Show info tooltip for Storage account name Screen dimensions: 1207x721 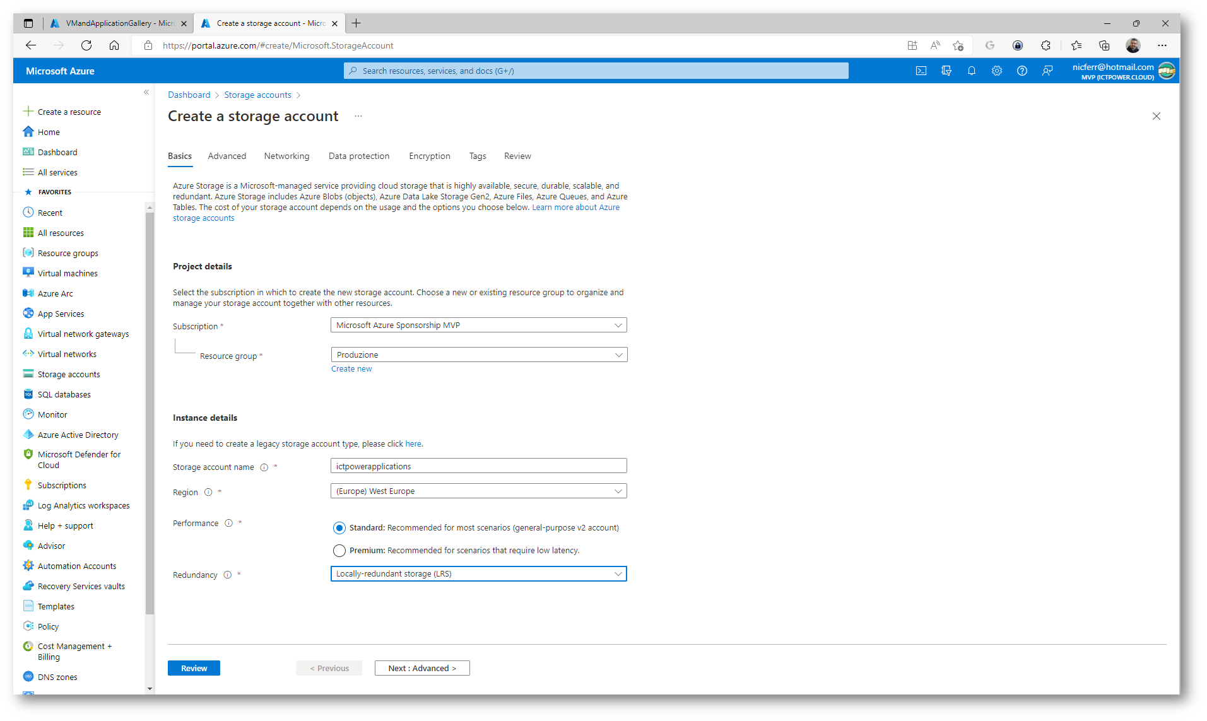click(264, 467)
